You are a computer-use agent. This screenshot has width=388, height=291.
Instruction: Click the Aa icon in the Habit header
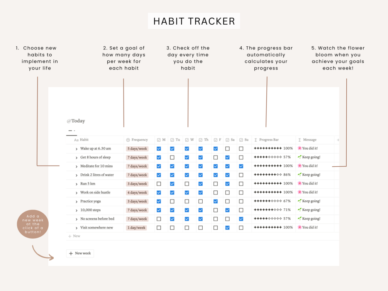76,140
